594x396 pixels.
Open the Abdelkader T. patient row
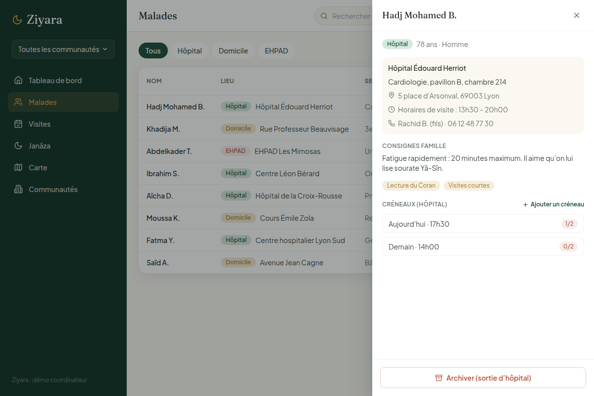click(255, 151)
